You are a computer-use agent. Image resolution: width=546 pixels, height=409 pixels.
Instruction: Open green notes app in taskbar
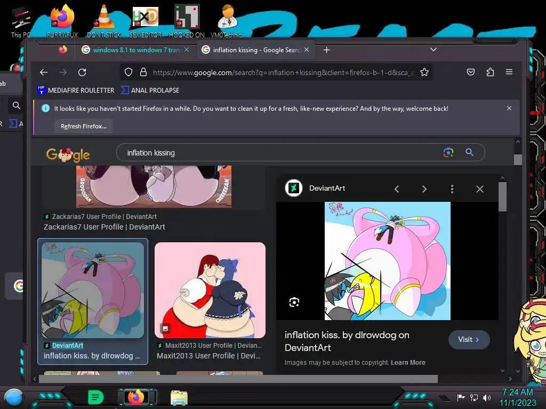tap(95, 397)
